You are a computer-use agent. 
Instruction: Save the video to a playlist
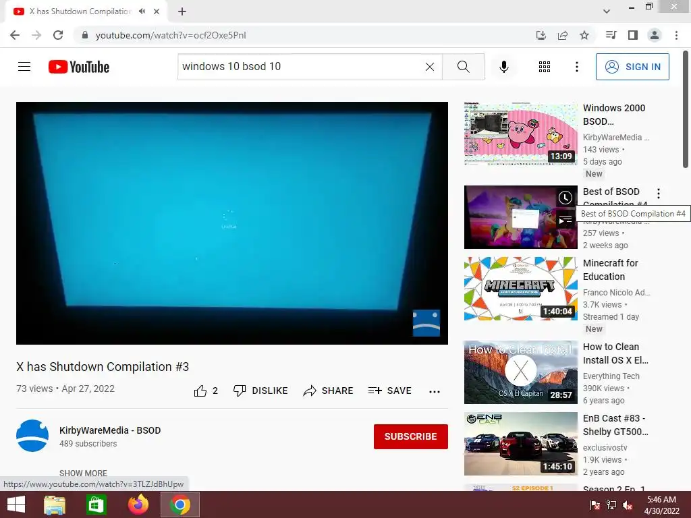coord(389,391)
